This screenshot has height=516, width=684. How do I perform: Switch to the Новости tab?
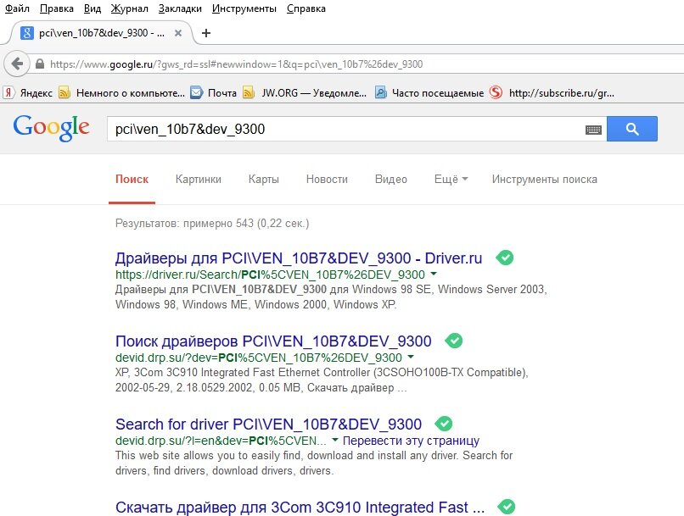click(x=327, y=179)
